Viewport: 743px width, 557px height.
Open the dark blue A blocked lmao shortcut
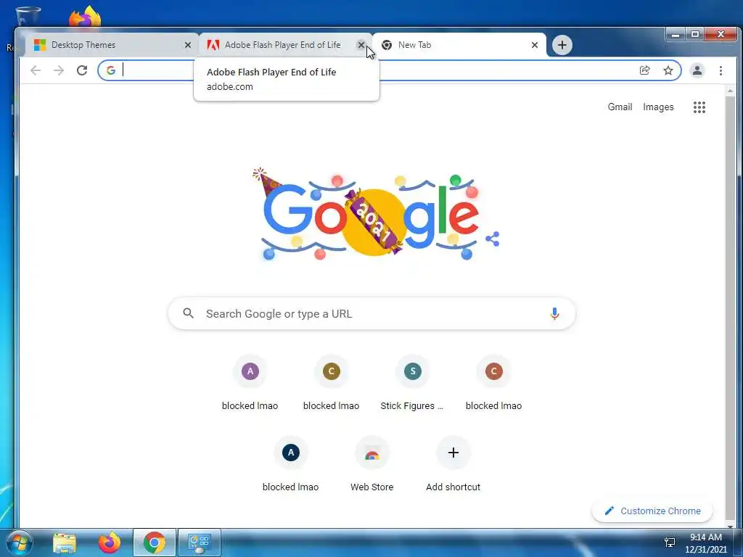(x=291, y=465)
